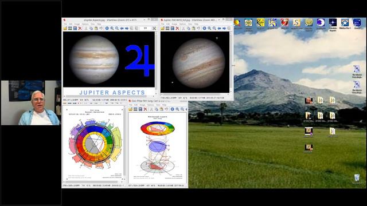Click settings tools icon in Jupiter Aspects window
The width and height of the screenshot is (367, 206).
coord(154,28)
